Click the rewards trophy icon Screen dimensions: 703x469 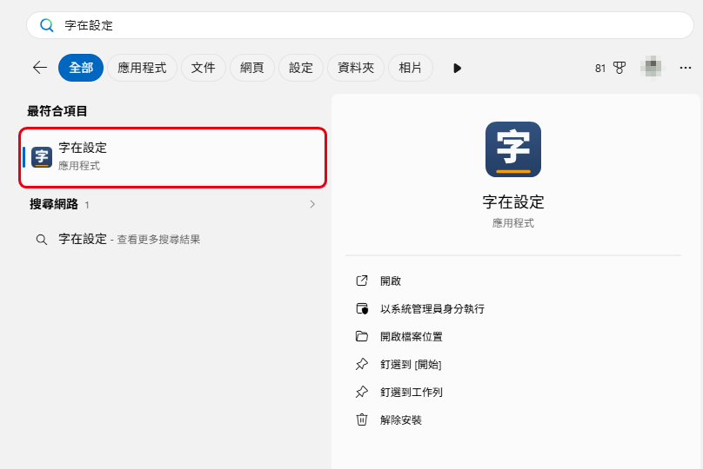click(619, 68)
